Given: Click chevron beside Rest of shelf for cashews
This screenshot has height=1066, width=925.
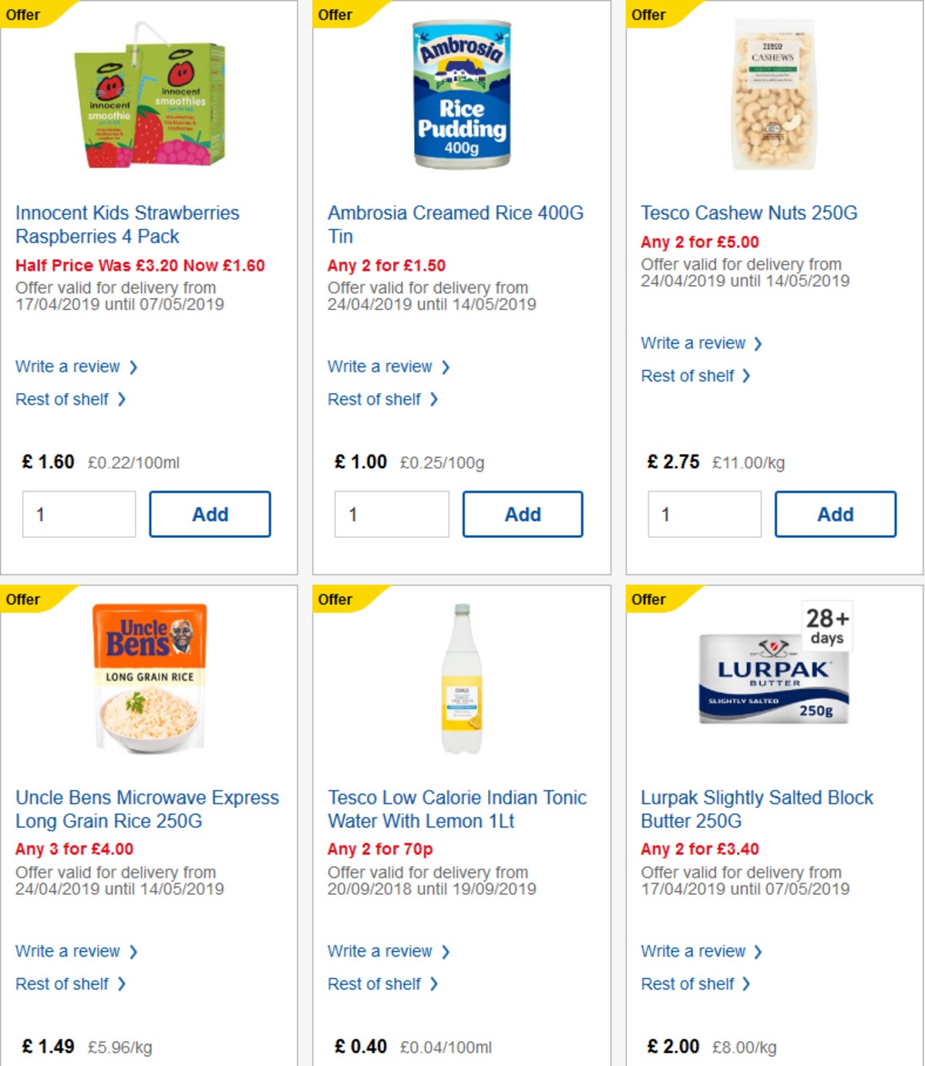Looking at the screenshot, I should click(x=745, y=376).
